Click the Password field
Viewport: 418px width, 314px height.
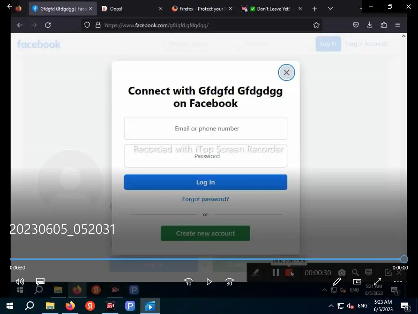click(206, 156)
